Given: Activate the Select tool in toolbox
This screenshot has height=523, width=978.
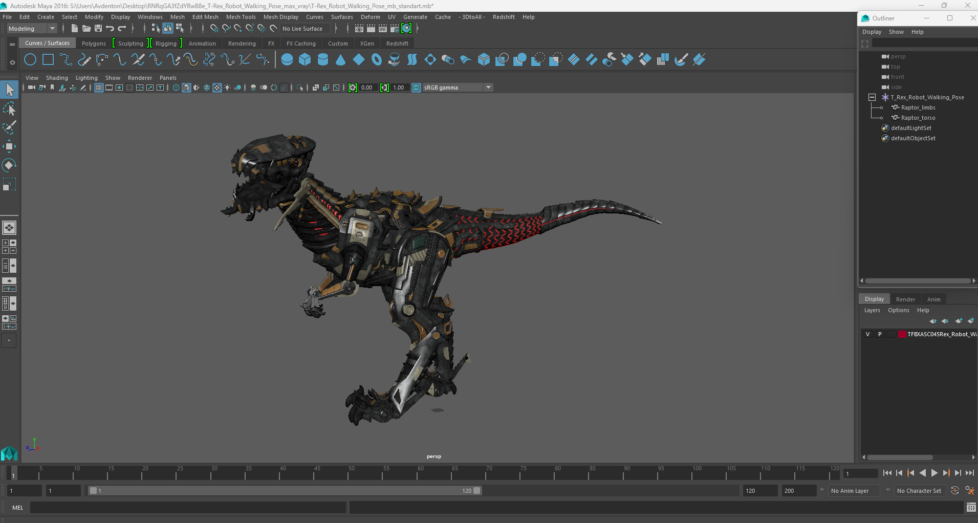Looking at the screenshot, I should (x=9, y=90).
